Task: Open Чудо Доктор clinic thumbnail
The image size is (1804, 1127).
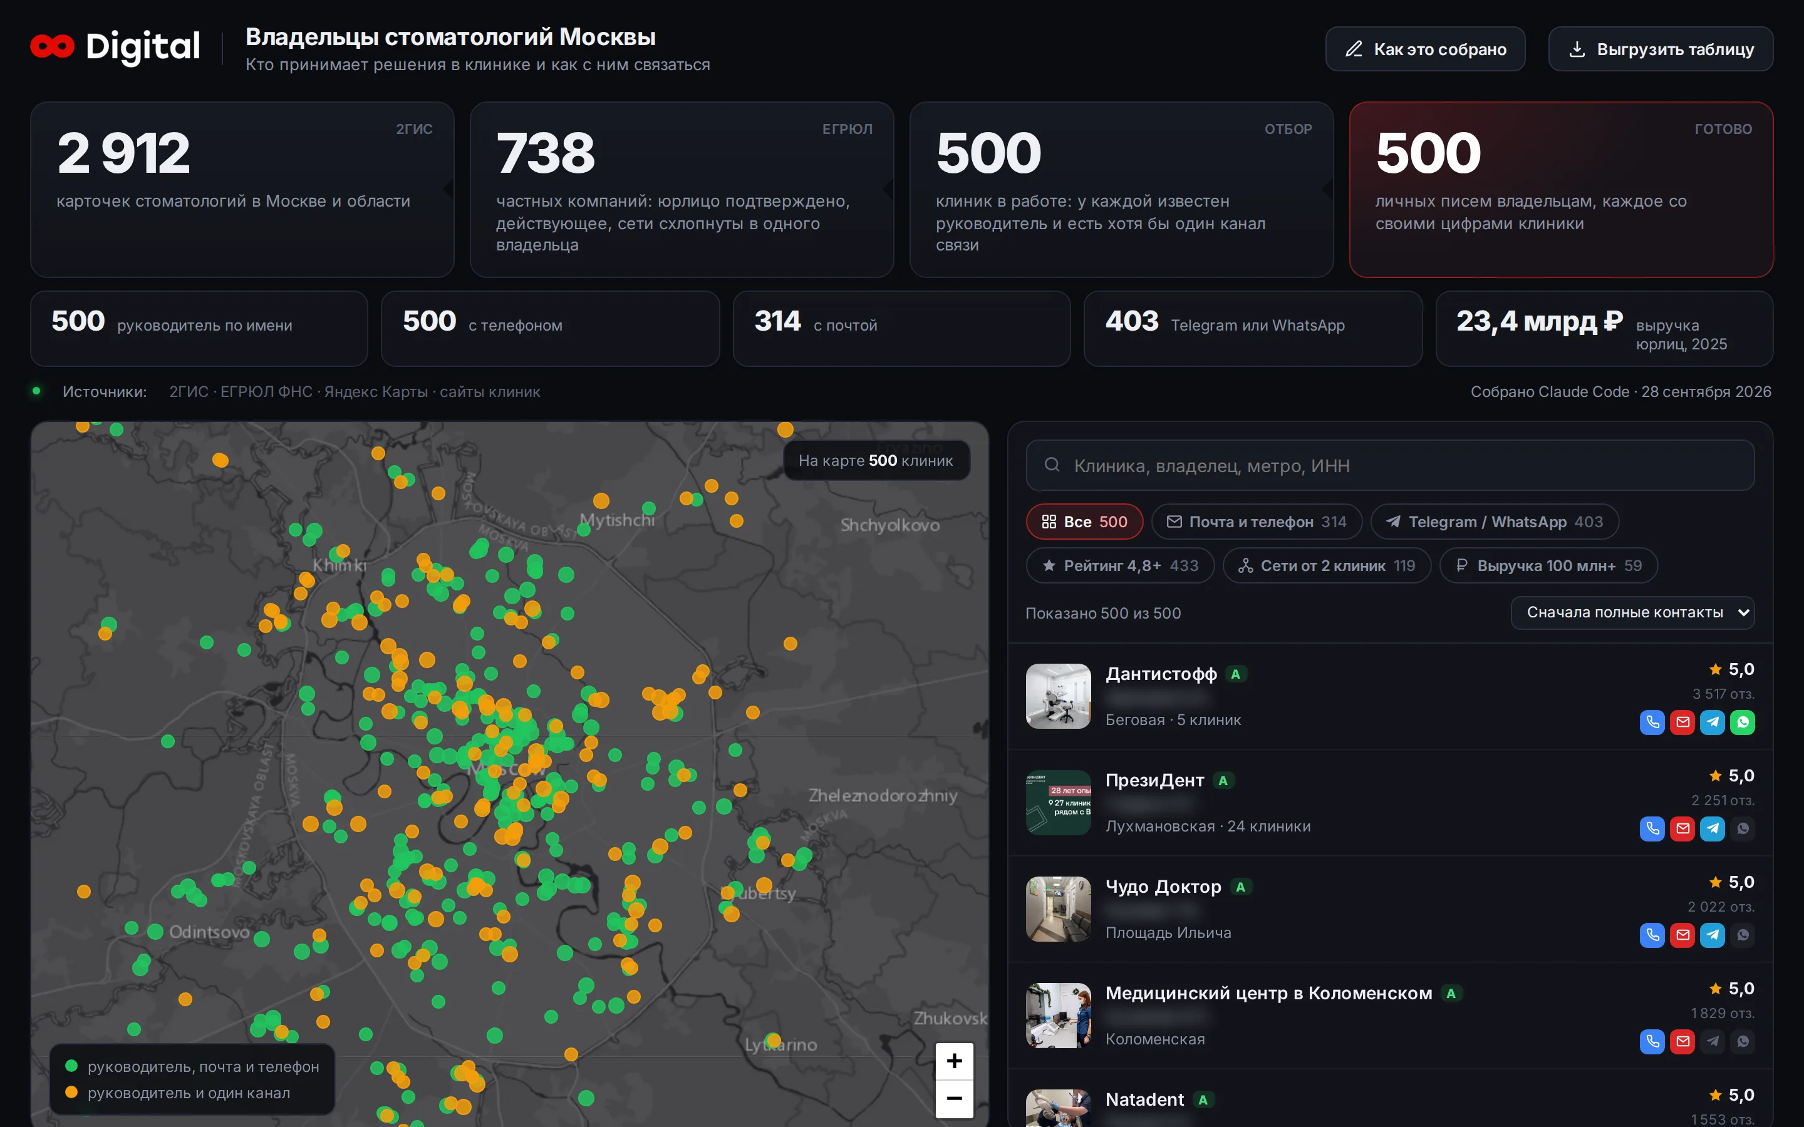Action: click(x=1058, y=909)
